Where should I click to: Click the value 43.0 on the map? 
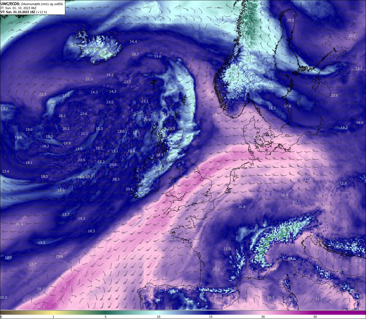tap(68, 287)
